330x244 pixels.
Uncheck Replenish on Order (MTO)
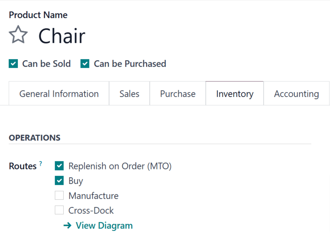click(x=59, y=166)
